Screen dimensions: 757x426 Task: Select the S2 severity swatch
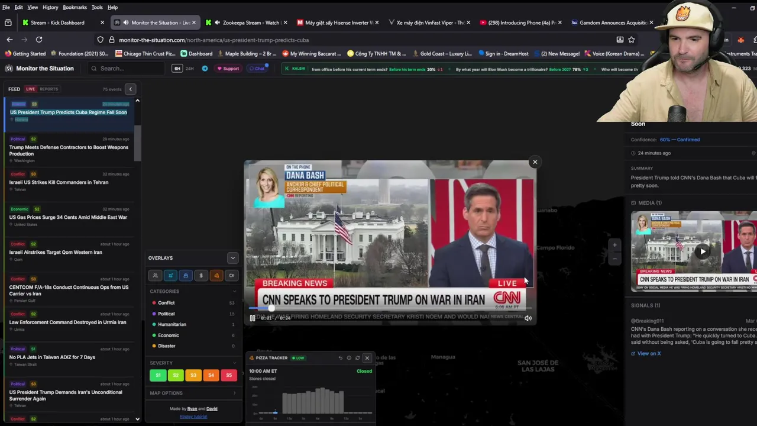point(176,375)
